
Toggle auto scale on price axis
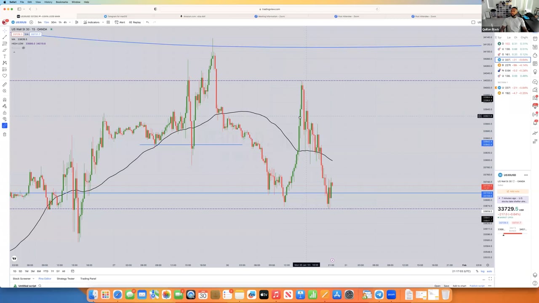tap(488, 271)
